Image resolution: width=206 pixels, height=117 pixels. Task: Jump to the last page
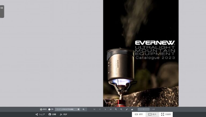point(111,109)
